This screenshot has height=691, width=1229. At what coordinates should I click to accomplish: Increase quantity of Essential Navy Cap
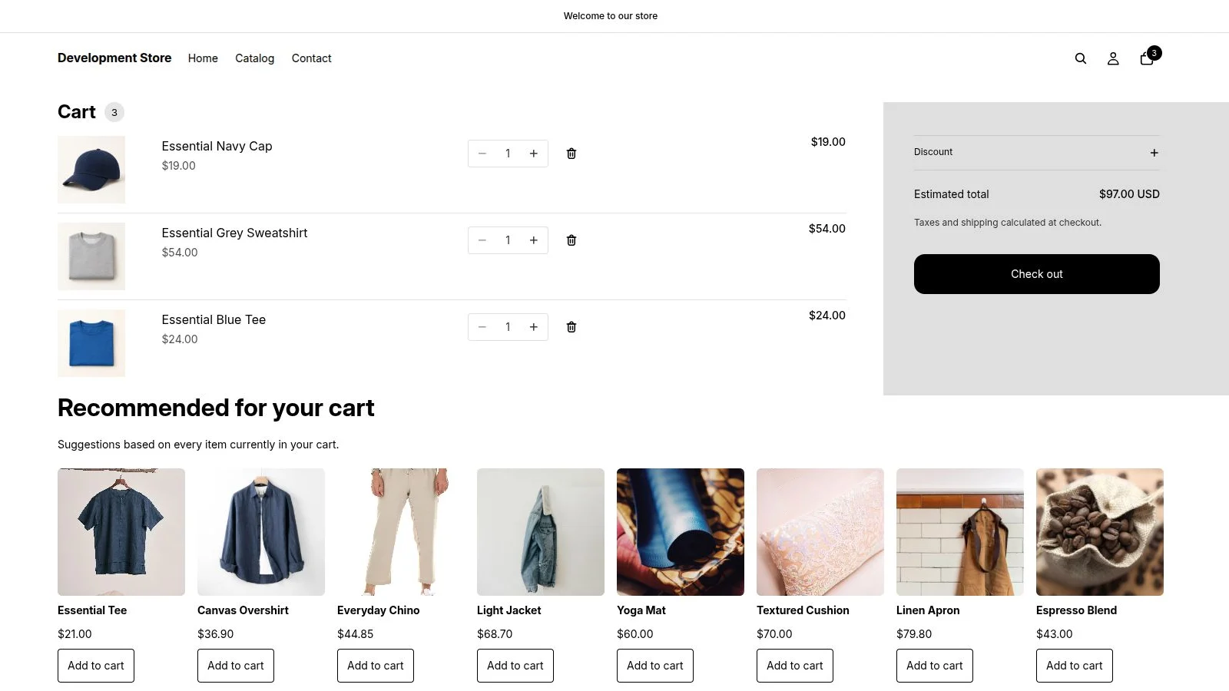click(x=534, y=154)
